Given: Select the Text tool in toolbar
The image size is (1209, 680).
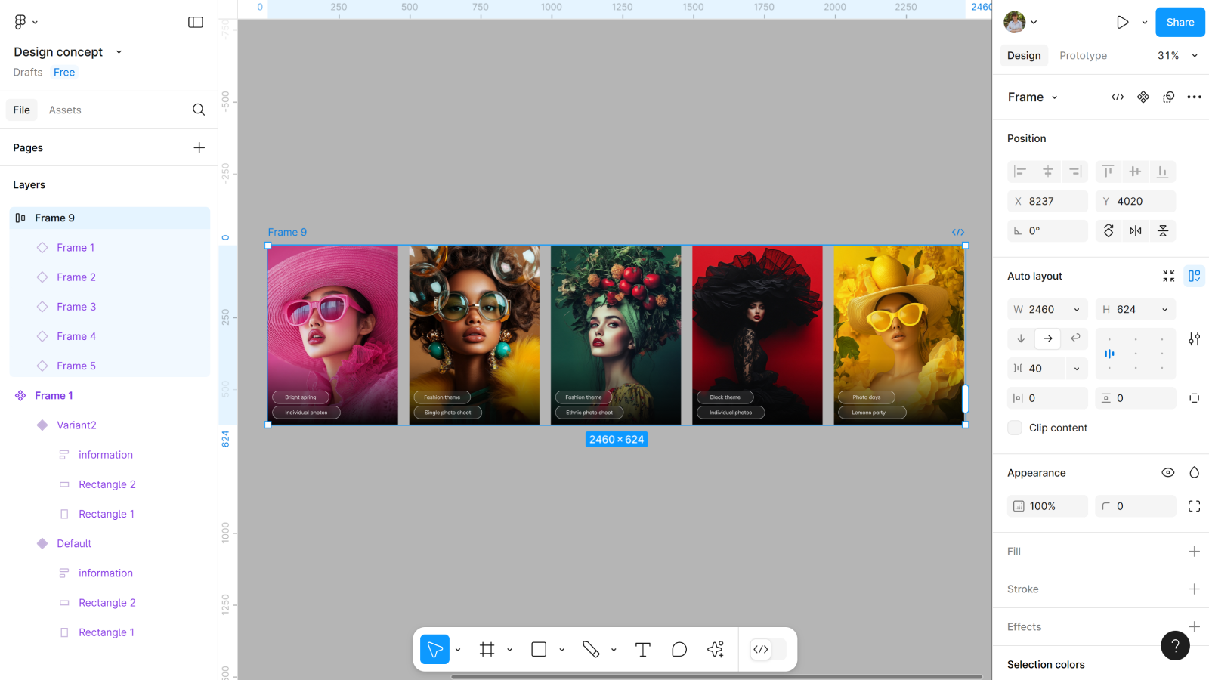Looking at the screenshot, I should click(x=642, y=649).
